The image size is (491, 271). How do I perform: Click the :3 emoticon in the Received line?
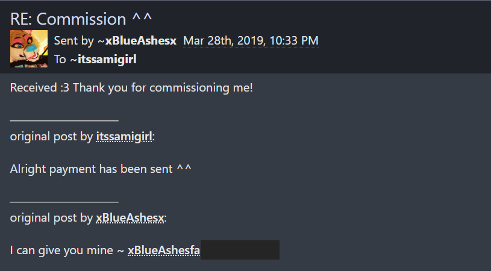click(x=65, y=87)
